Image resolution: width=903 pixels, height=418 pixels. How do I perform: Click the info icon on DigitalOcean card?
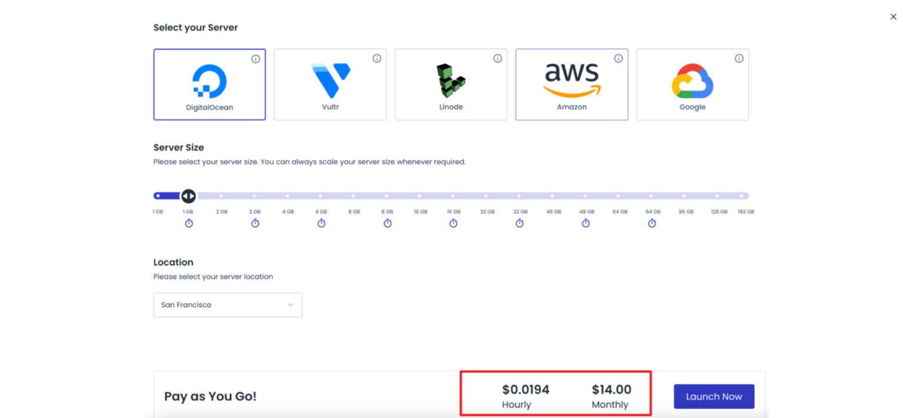[x=256, y=59]
